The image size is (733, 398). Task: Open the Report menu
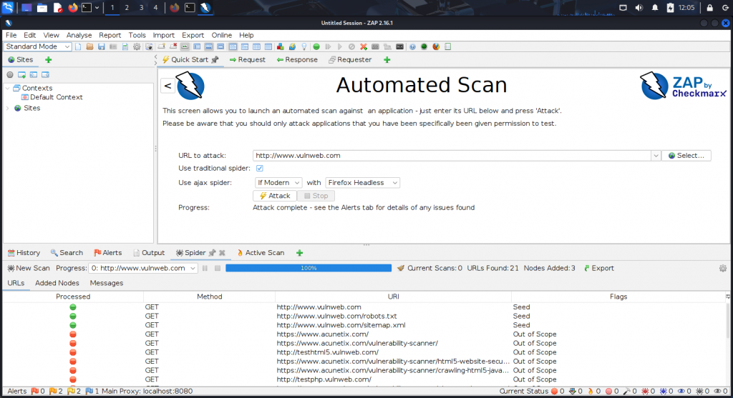[110, 35]
